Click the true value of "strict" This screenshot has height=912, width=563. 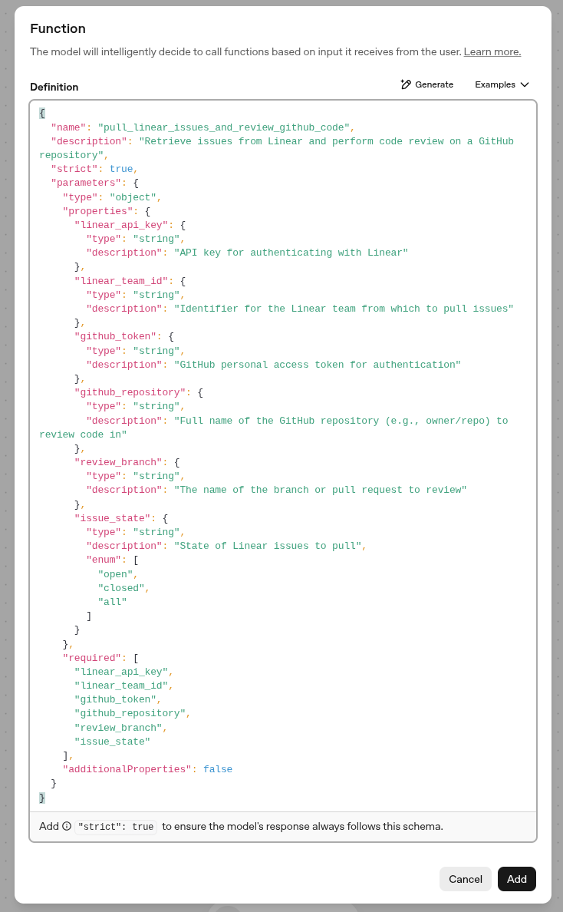[x=121, y=169]
